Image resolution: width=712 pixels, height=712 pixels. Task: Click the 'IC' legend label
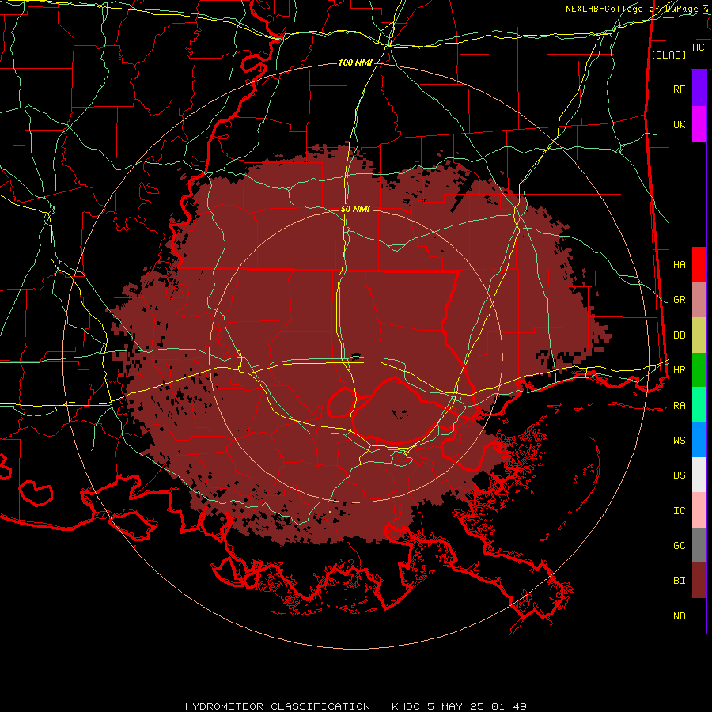point(680,511)
